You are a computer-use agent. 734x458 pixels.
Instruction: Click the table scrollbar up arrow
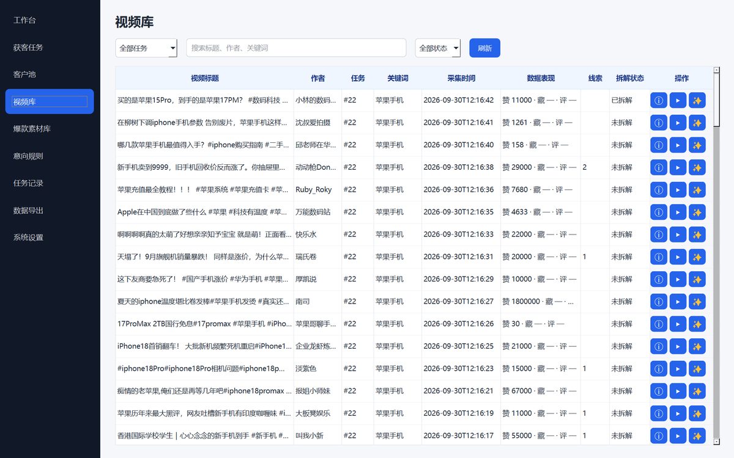717,70
